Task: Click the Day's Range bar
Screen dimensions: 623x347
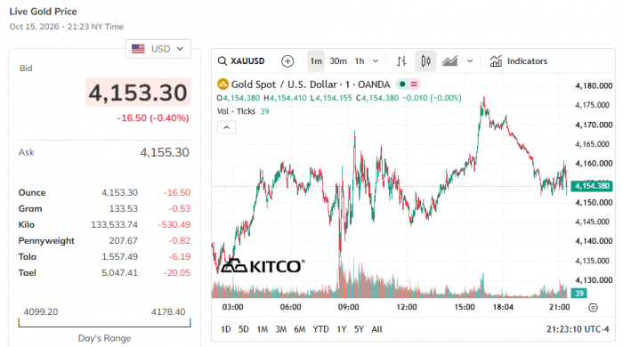Action: click(104, 323)
